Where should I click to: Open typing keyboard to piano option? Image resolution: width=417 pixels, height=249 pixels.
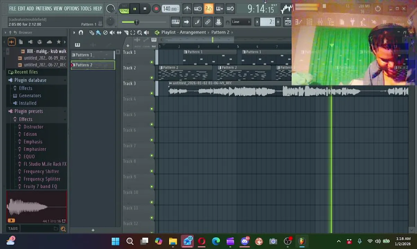176,22
